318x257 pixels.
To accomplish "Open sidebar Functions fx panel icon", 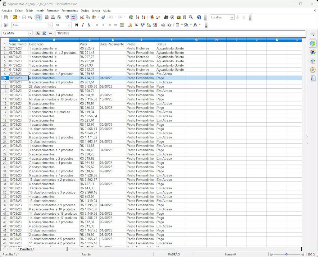I will click(313, 78).
